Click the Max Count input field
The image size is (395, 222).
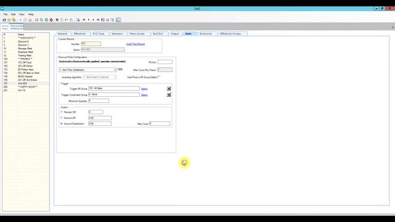click(160, 123)
